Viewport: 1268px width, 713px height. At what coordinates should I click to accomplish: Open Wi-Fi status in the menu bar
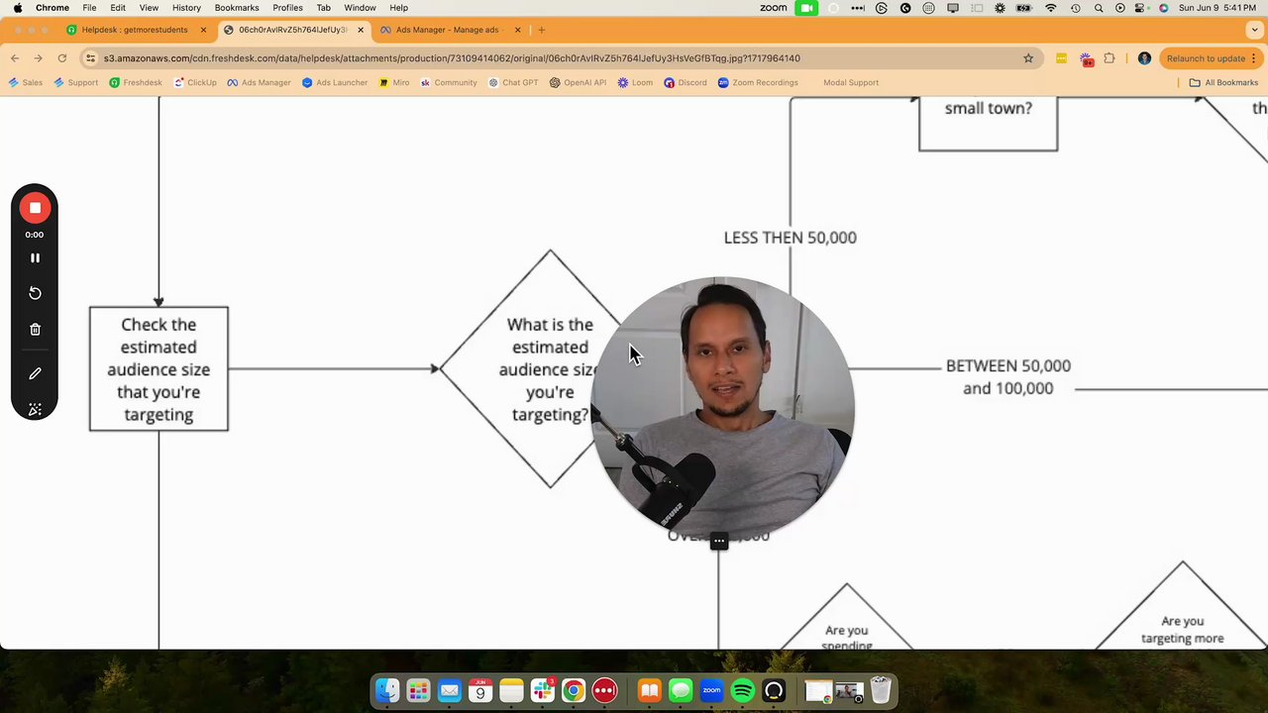[x=1051, y=8]
